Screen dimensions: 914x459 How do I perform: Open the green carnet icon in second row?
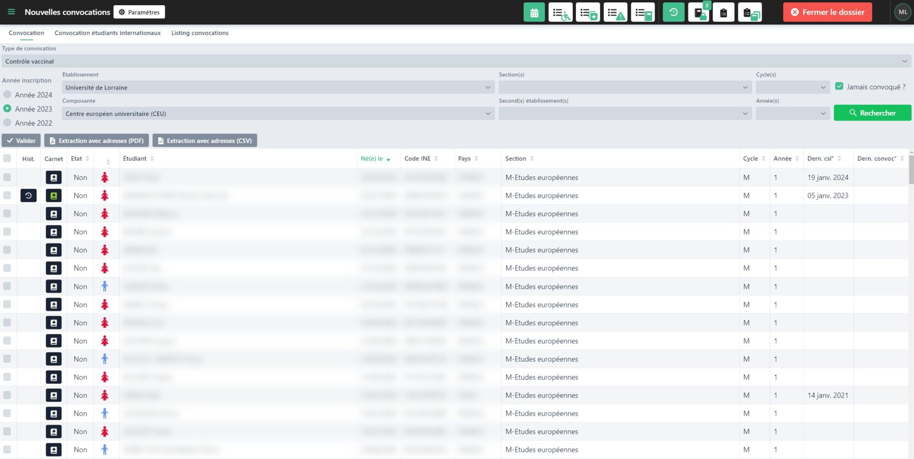(x=54, y=196)
